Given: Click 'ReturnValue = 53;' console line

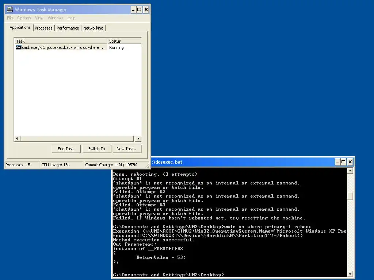Looking at the screenshot, I should (161, 257).
